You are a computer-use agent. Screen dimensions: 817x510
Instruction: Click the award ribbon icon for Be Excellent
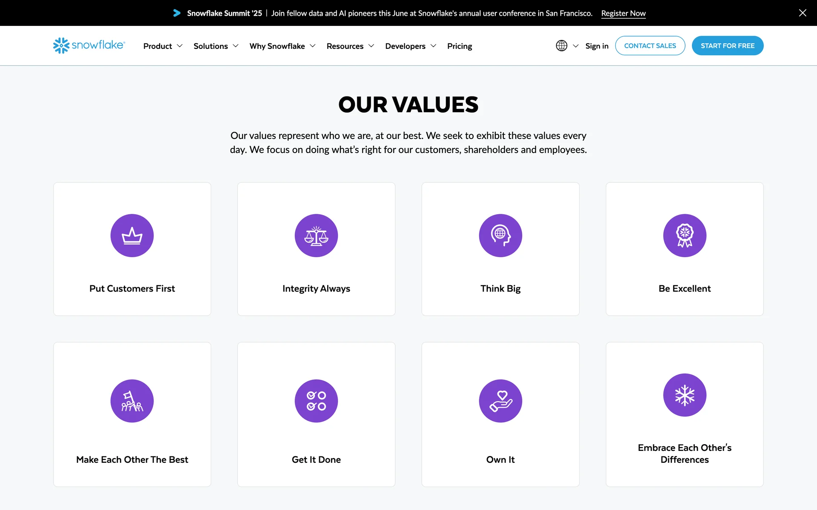pos(685,235)
